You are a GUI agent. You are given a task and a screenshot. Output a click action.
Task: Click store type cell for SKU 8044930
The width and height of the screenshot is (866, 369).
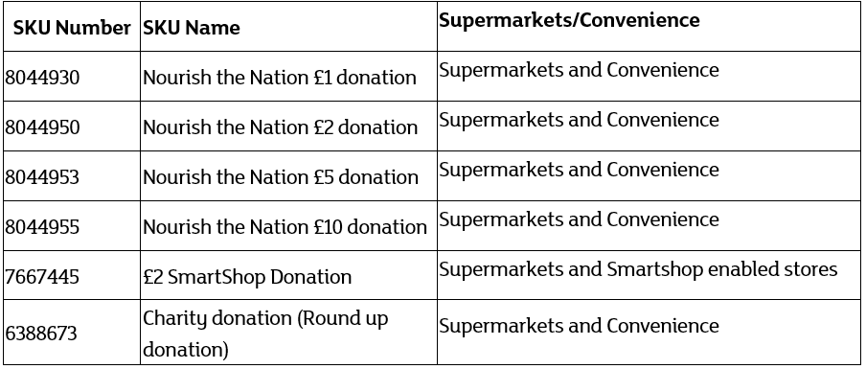tap(649, 77)
